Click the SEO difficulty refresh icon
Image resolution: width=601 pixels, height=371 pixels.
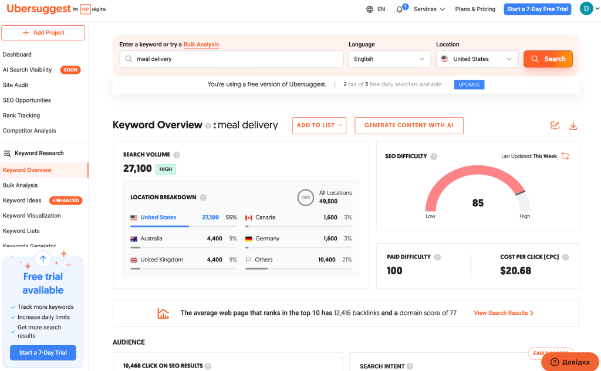point(565,156)
